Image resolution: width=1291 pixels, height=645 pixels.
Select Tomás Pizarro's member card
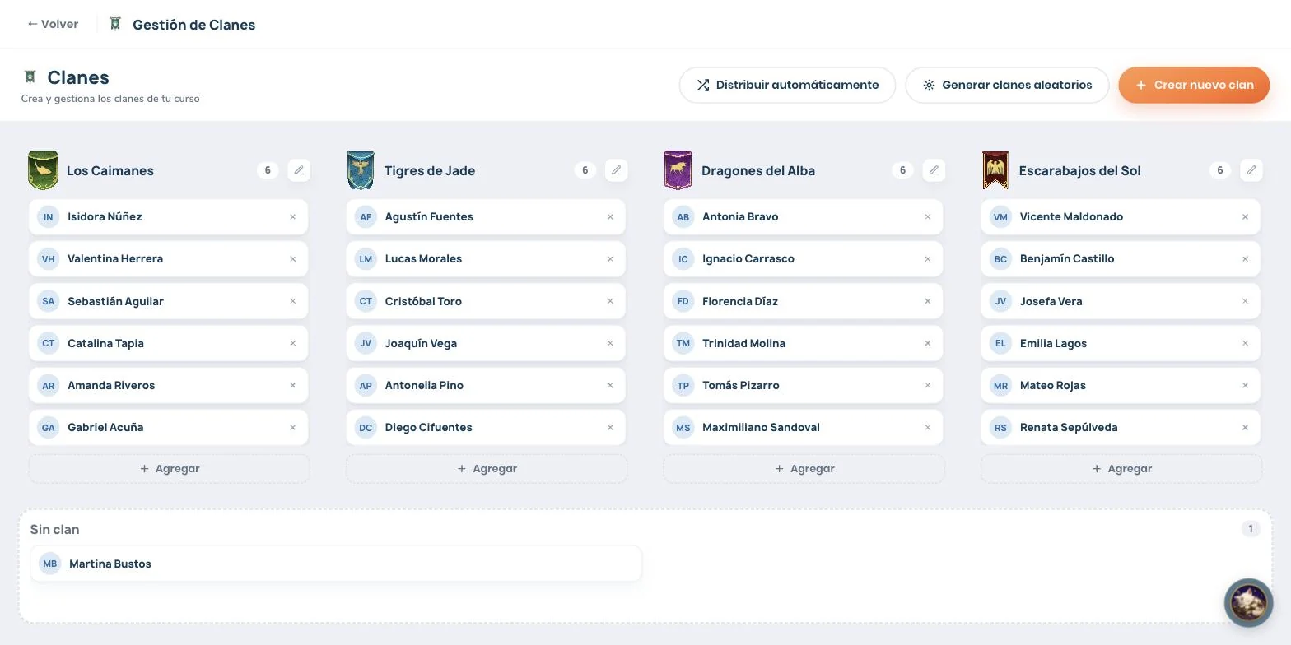point(804,385)
